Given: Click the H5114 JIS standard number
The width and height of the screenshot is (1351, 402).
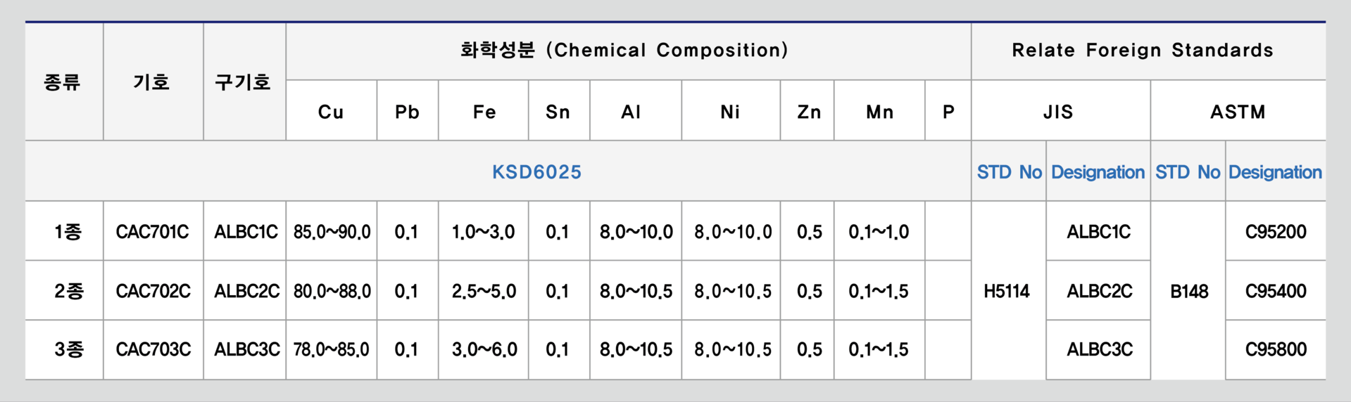Looking at the screenshot, I should [x=1007, y=291].
